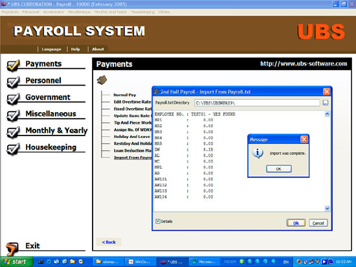Click the checkmark icon beside Government
356x267 pixels.
pos(13,99)
